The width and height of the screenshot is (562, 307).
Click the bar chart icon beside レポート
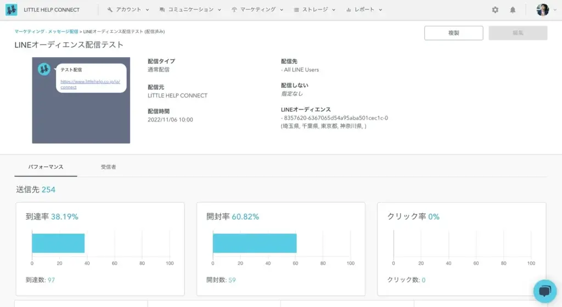(x=349, y=10)
